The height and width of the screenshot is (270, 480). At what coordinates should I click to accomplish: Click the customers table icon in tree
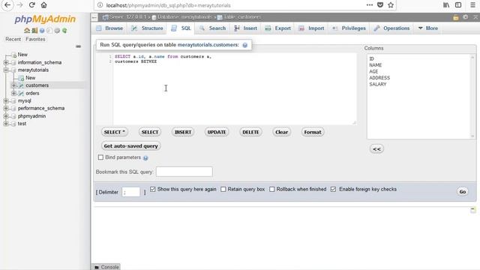pyautogui.click(x=22, y=85)
